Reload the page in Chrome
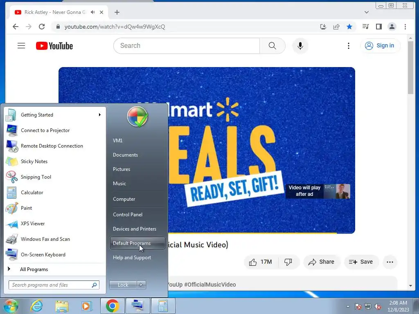The image size is (419, 314). [42, 27]
